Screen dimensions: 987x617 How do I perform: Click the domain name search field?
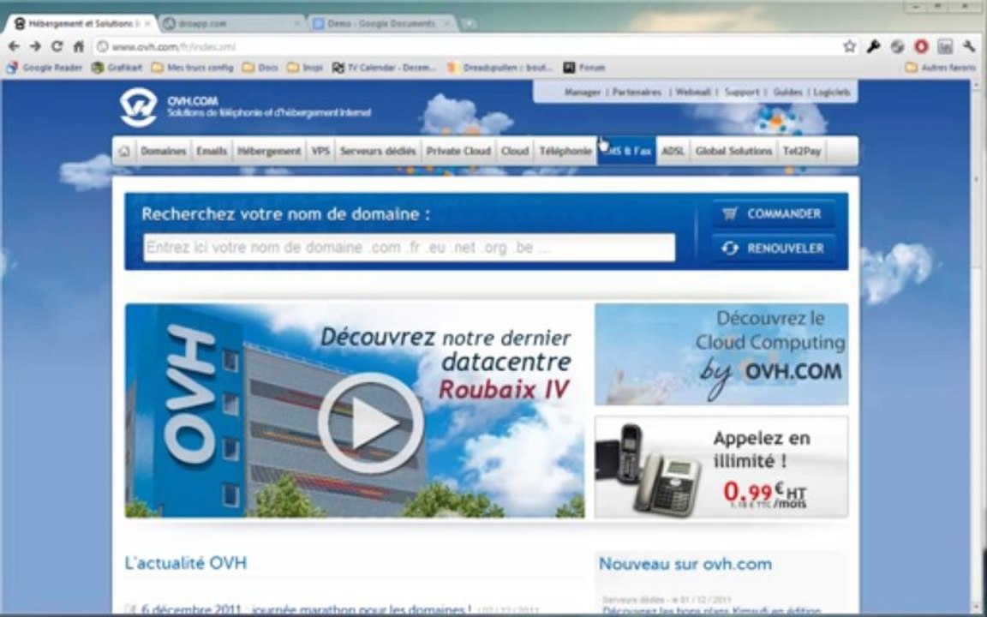point(410,248)
